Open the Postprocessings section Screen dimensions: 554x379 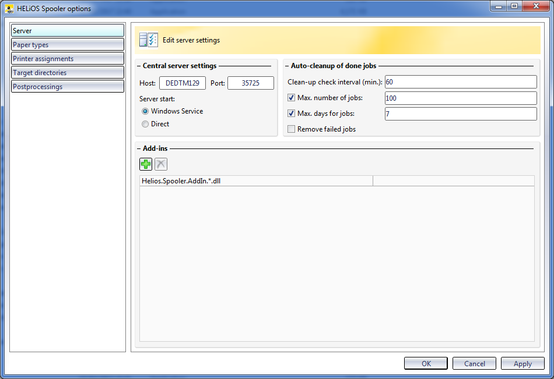(68, 87)
